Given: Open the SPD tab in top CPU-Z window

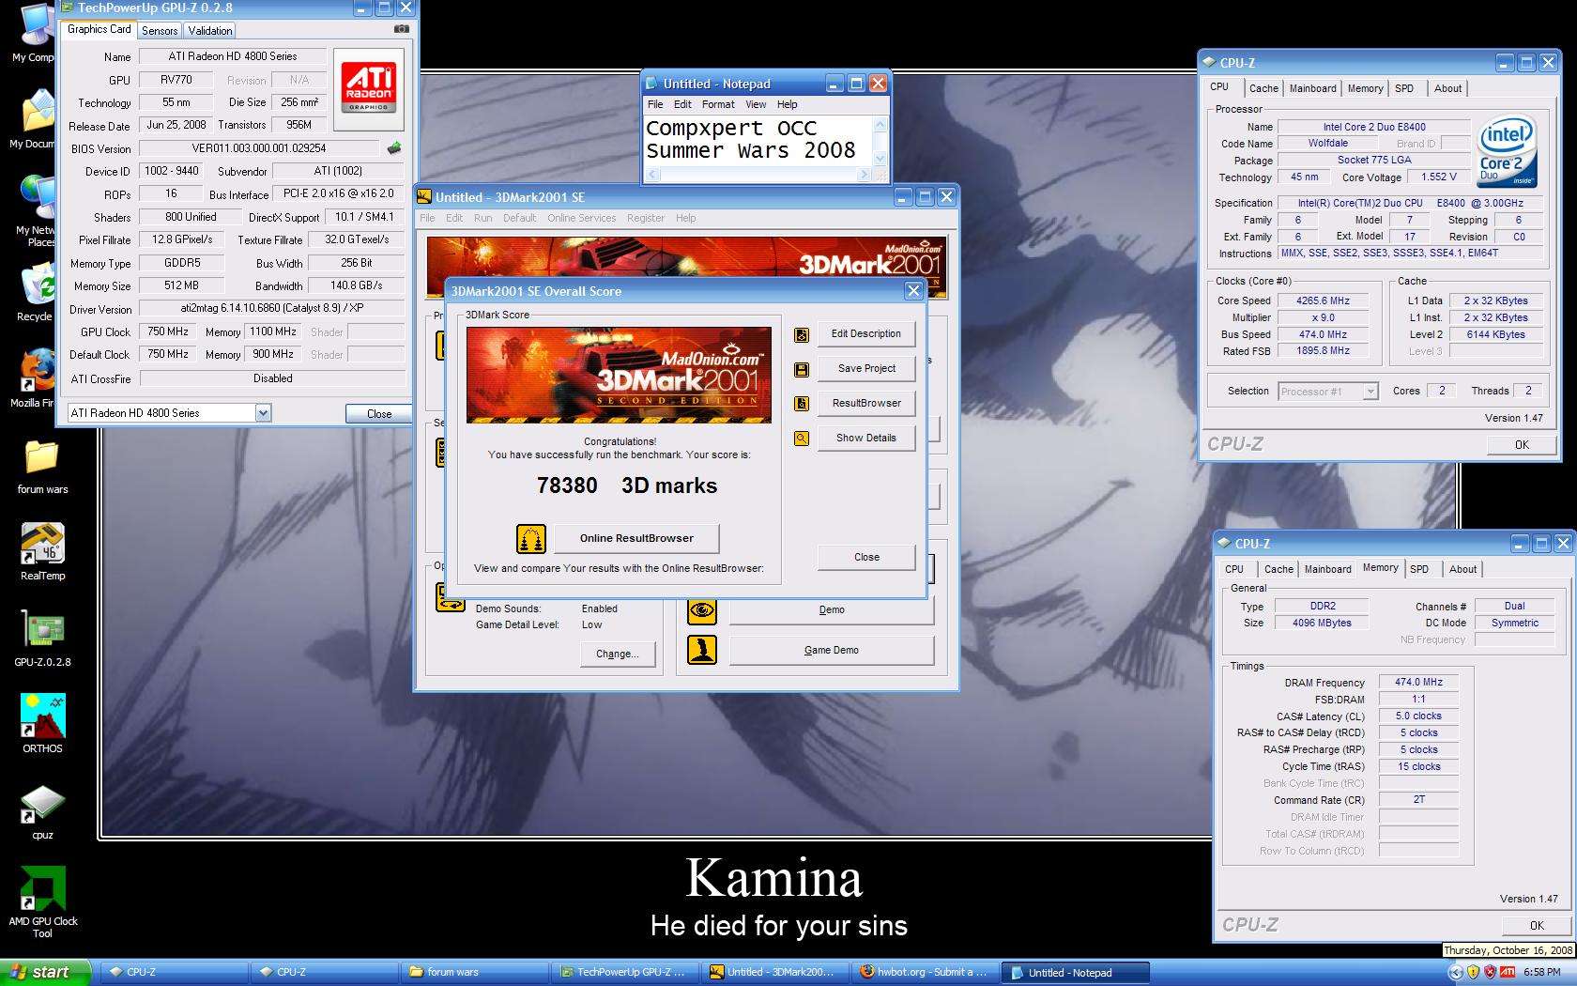Looking at the screenshot, I should 1404,88.
